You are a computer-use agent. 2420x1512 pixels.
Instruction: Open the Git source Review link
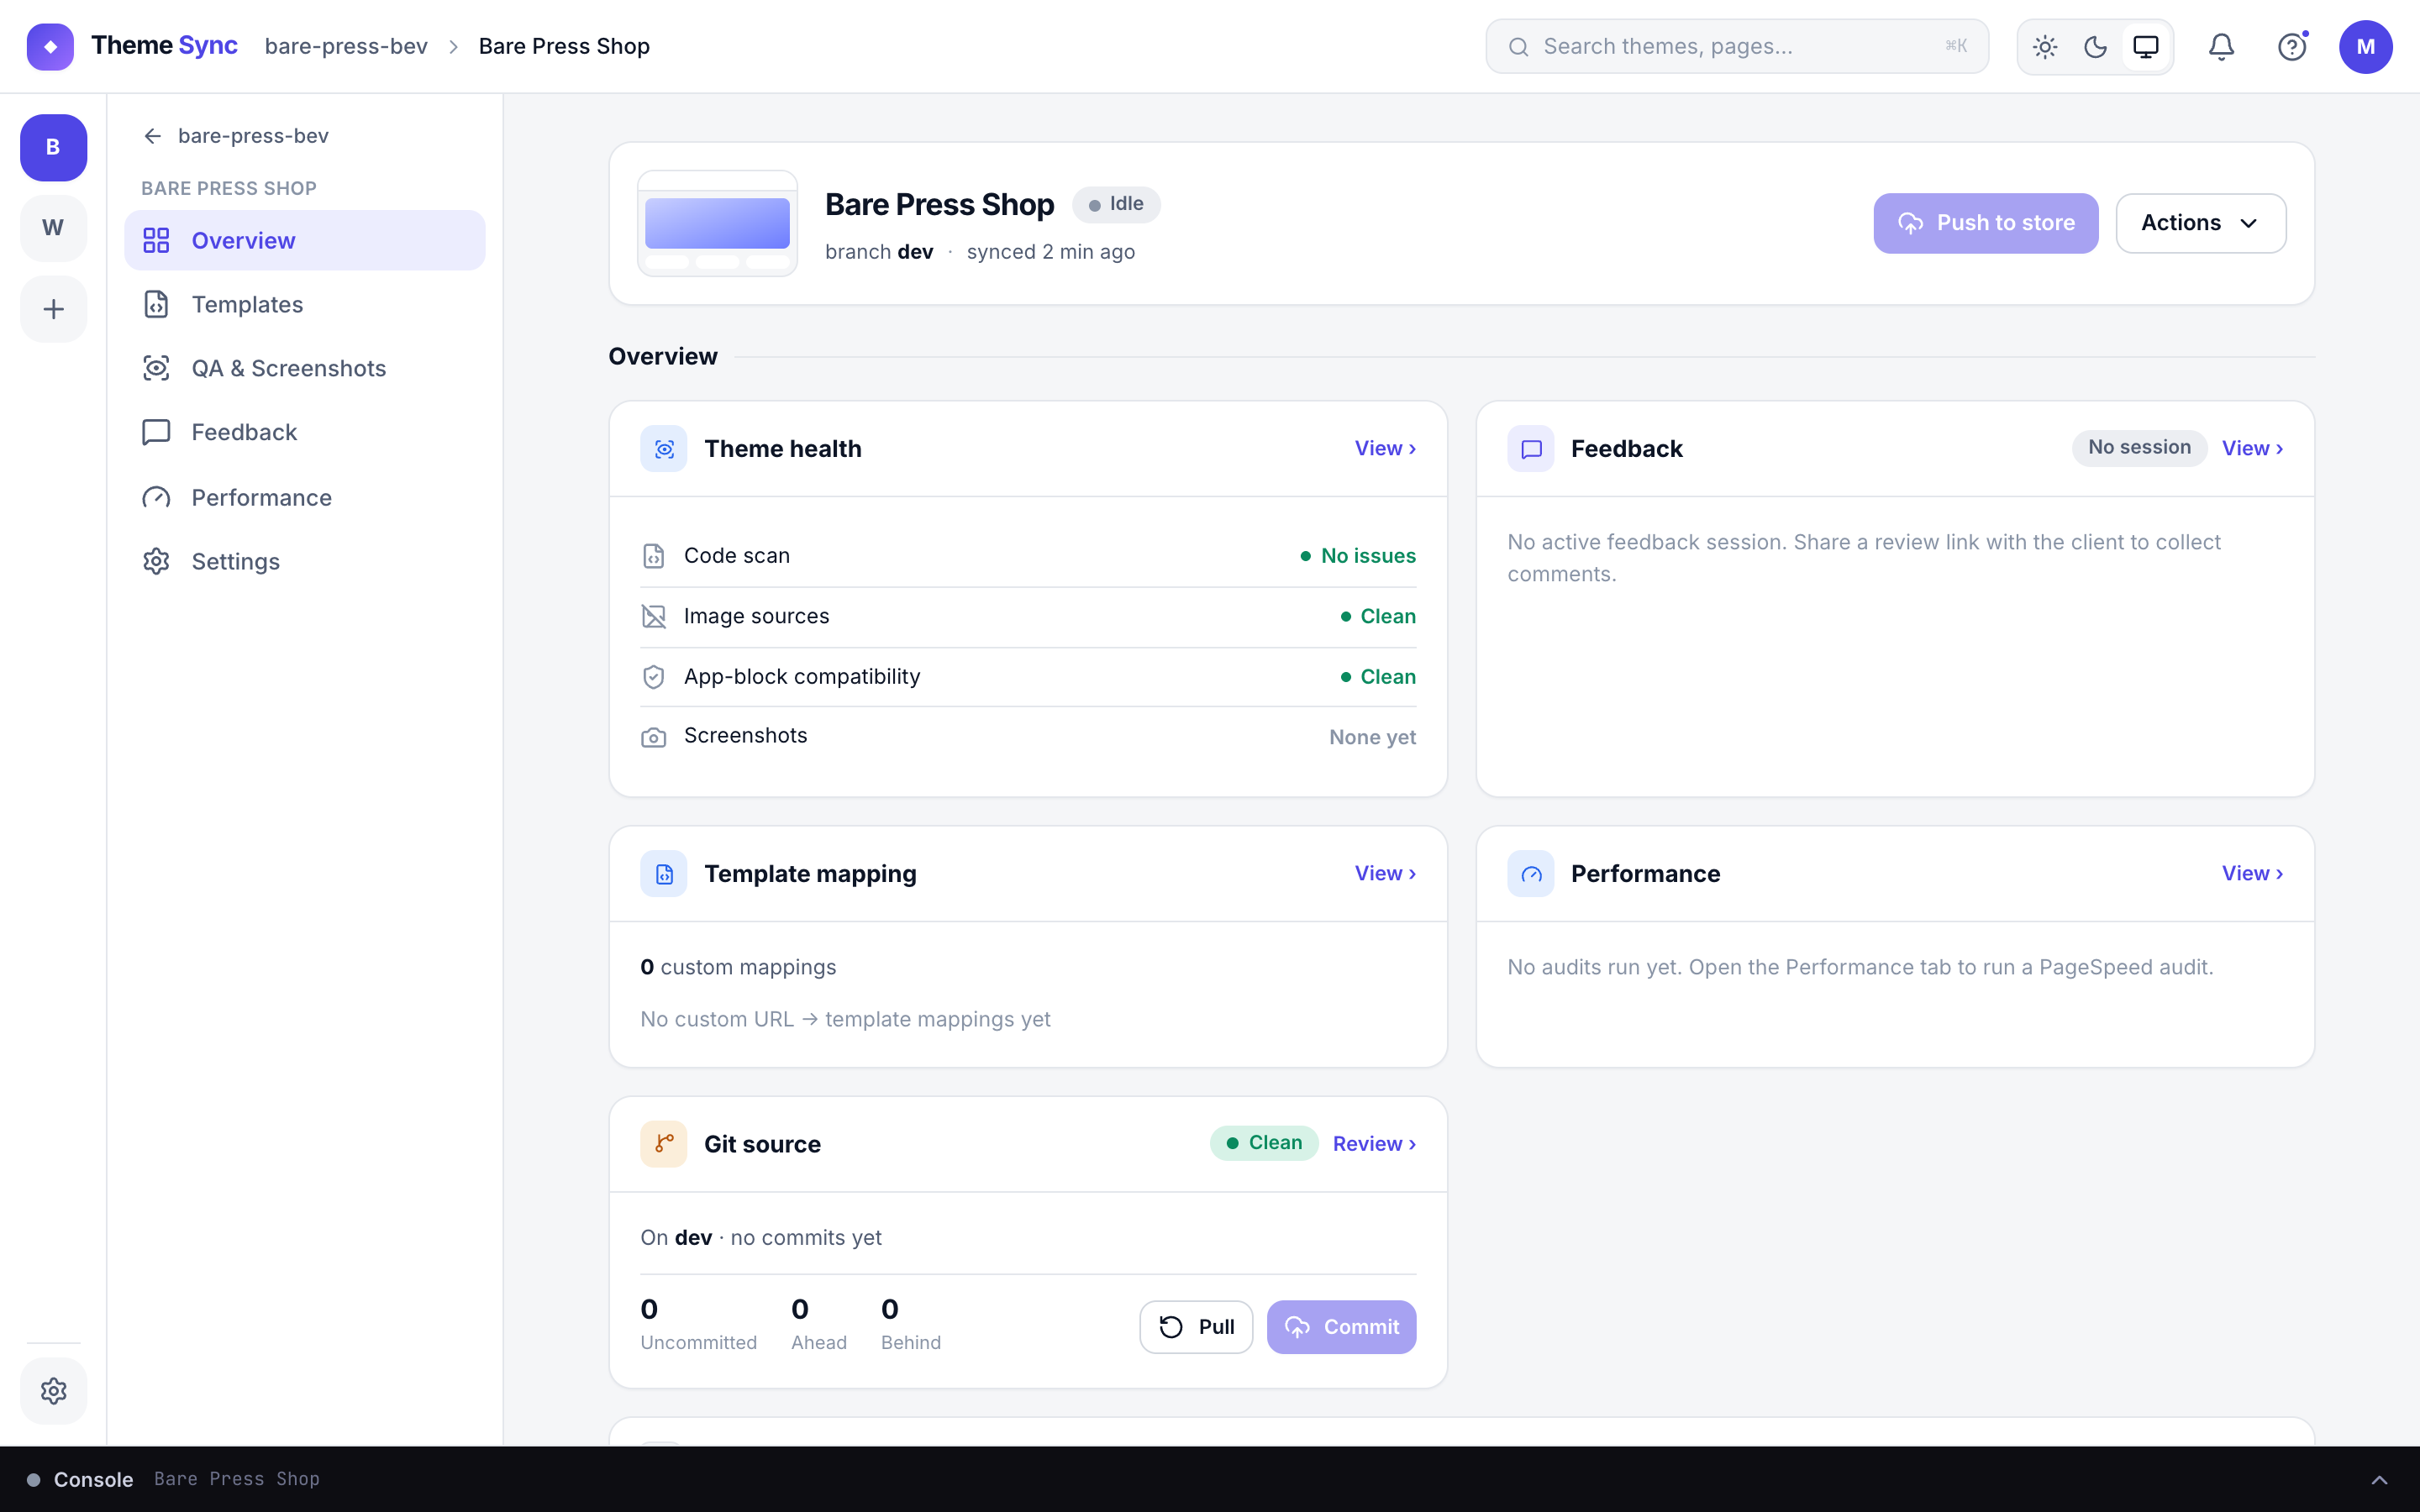(1374, 1144)
